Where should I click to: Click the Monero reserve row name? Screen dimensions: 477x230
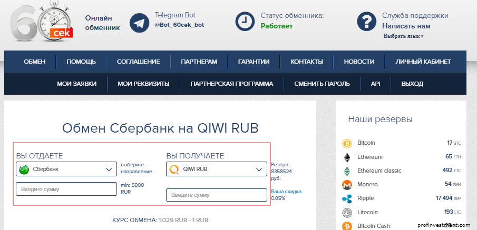point(367,184)
